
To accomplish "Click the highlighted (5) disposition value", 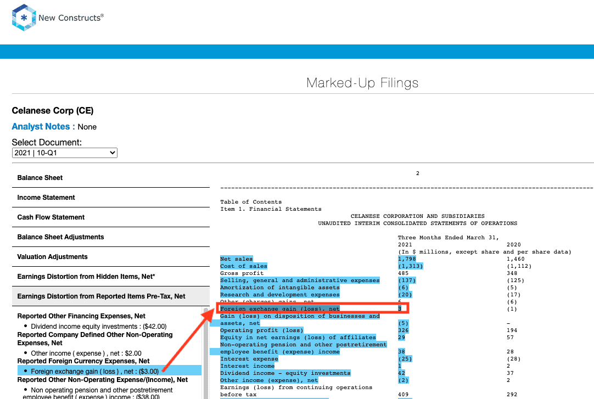I will (x=403, y=323).
